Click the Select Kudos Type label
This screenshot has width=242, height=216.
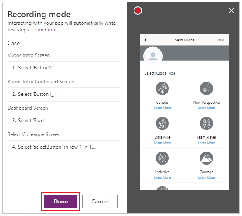[x=160, y=73]
